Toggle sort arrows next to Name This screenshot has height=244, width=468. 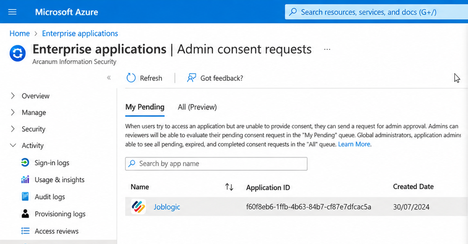(x=229, y=187)
